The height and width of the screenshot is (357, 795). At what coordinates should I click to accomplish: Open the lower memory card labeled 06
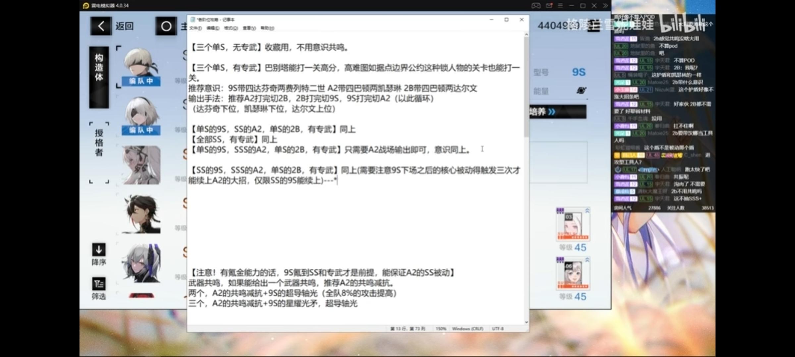pyautogui.click(x=573, y=273)
